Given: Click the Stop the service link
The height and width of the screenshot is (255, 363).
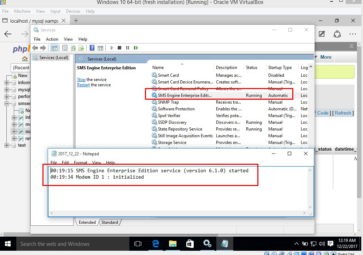Looking at the screenshot, I should (x=81, y=80).
